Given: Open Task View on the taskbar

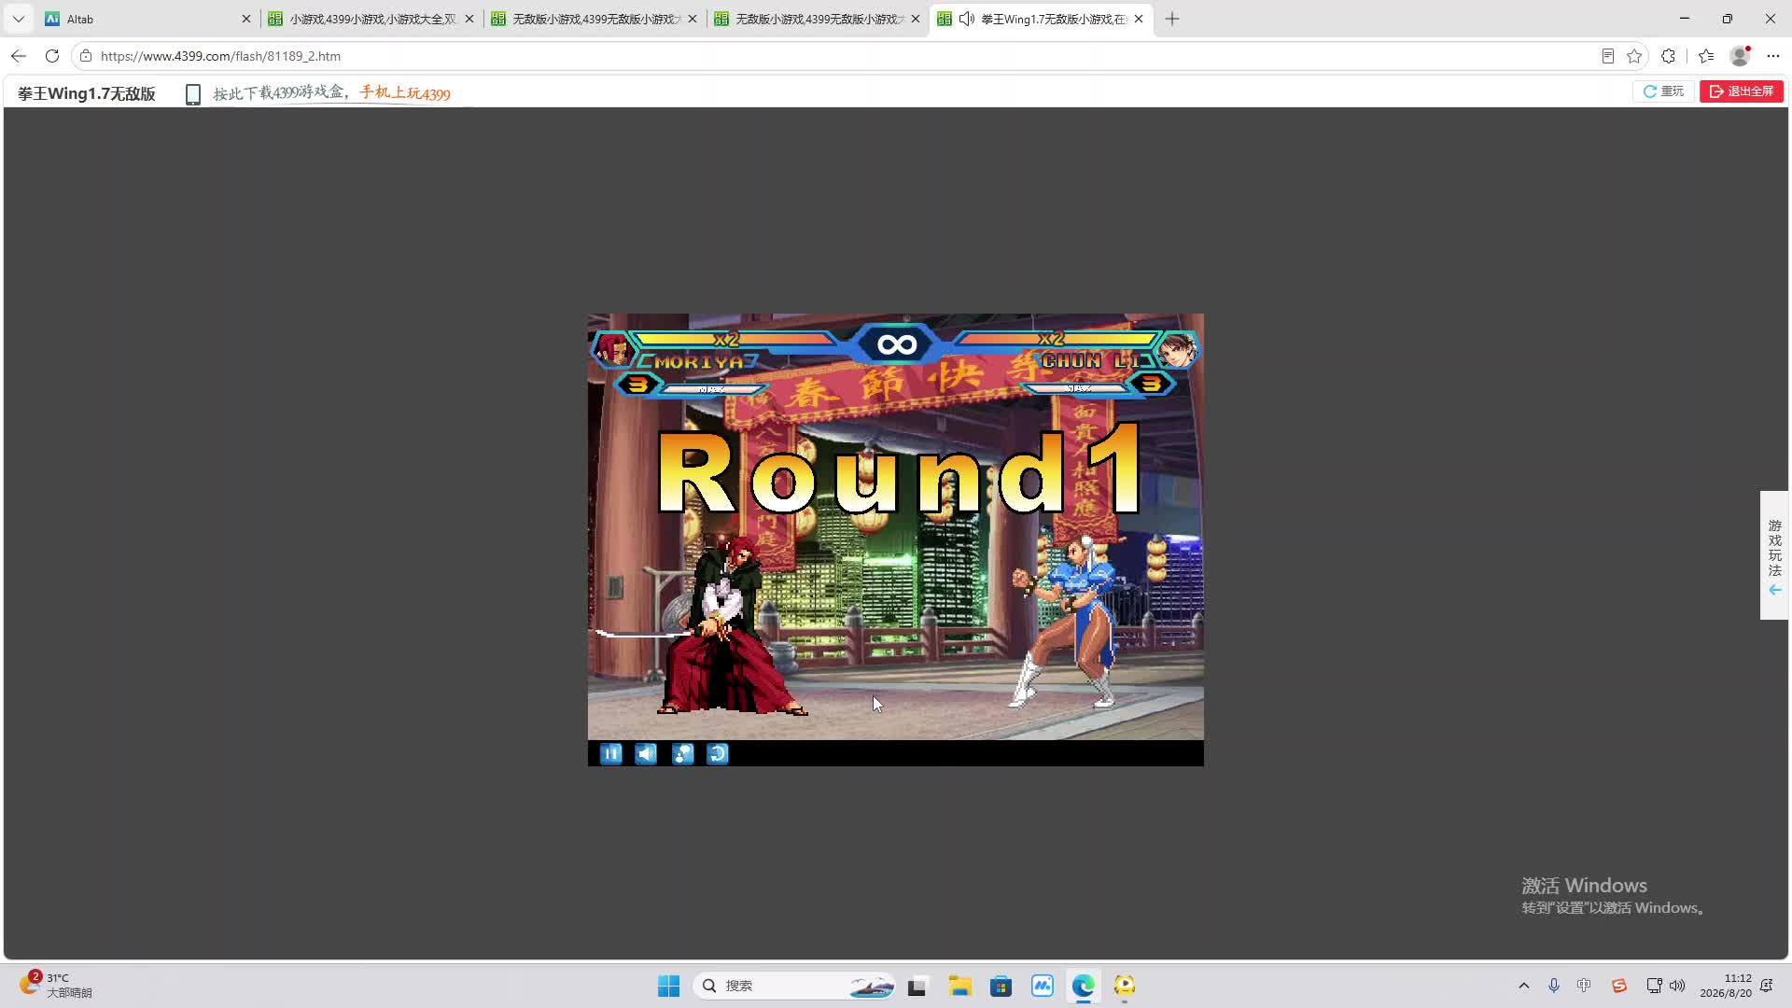Looking at the screenshot, I should pos(917,986).
